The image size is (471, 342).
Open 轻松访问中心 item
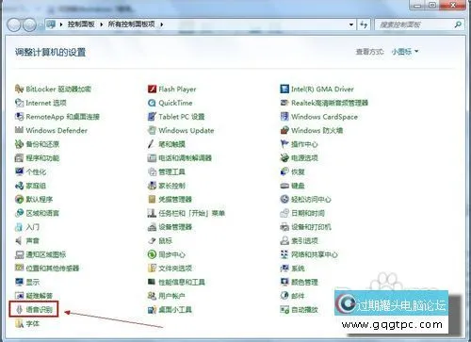[x=305, y=199]
